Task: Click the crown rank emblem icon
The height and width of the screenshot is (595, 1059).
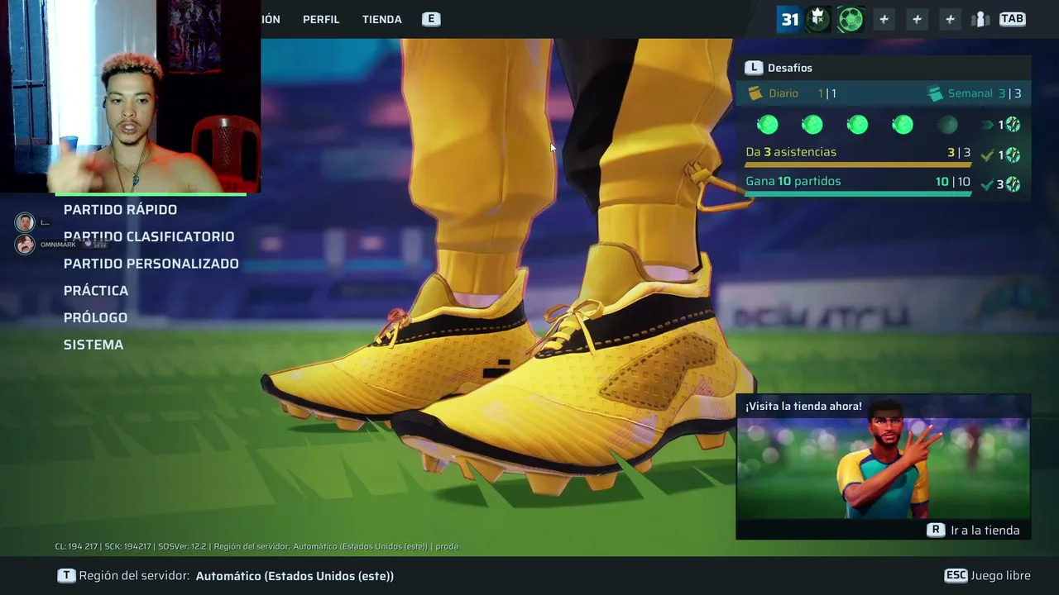Action: (818, 19)
